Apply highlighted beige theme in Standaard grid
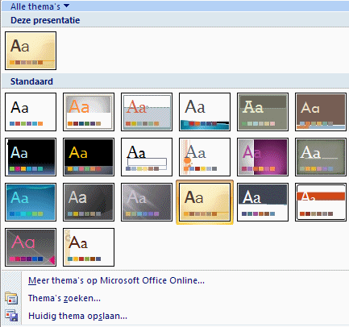The width and height of the screenshot is (349, 327). point(205,202)
